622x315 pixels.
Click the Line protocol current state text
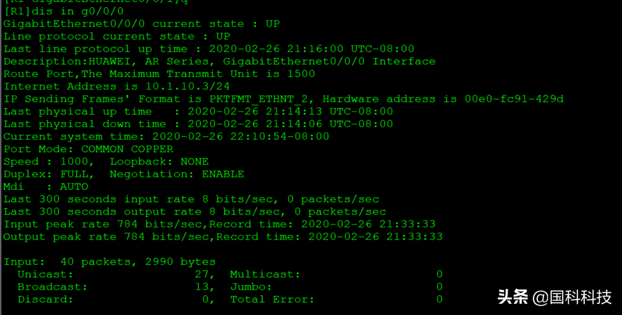click(117, 36)
